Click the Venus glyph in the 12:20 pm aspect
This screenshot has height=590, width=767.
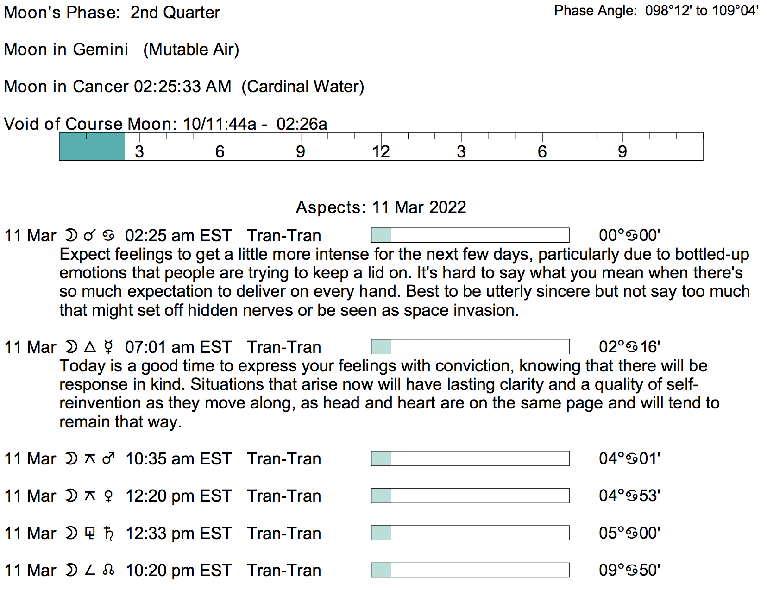108,496
